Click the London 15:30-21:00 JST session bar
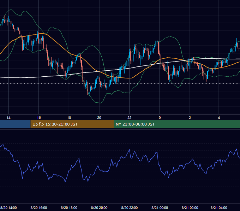The height and width of the screenshot is (211, 240). (72, 124)
